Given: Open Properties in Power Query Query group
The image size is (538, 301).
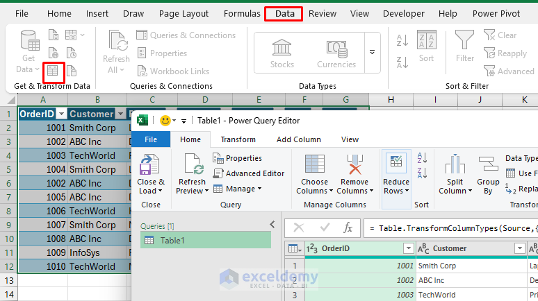Looking at the screenshot, I should (x=238, y=158).
